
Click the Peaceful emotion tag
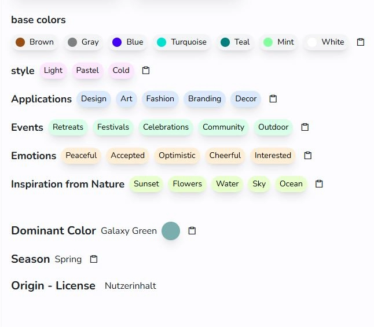(81, 156)
